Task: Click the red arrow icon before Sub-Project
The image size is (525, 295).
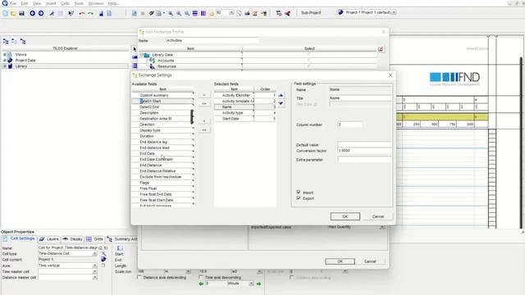Action: tap(287, 13)
